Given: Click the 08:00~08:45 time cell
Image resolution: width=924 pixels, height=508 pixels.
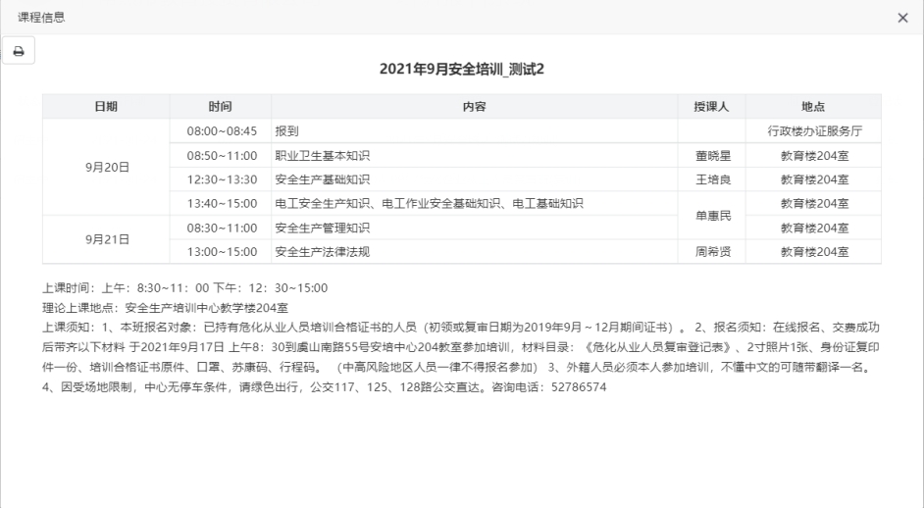Looking at the screenshot, I should (x=220, y=130).
